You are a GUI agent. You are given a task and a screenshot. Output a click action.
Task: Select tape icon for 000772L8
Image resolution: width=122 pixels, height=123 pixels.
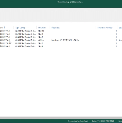[0, 31]
